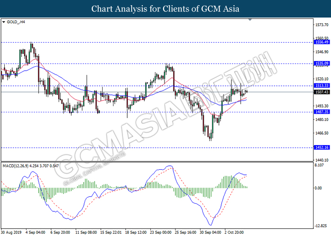Click the 1480.10 price axis value
Screen dimensions: 331x237
point(322,119)
